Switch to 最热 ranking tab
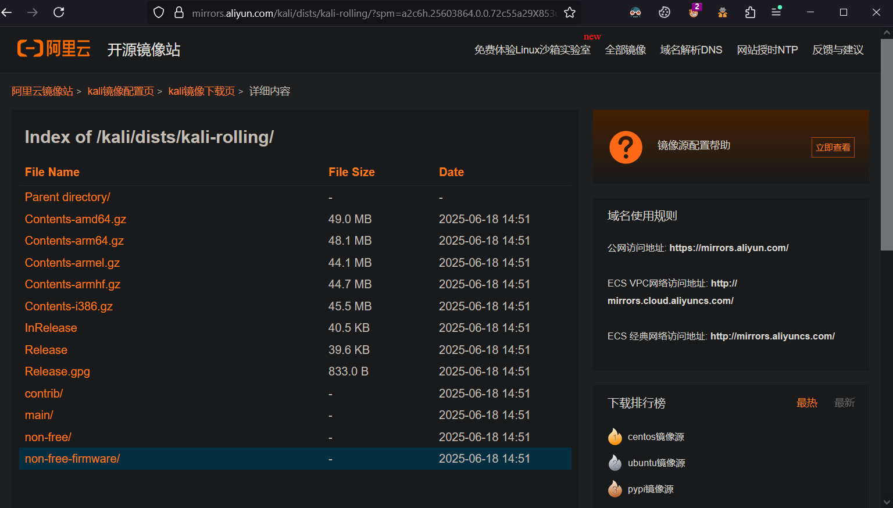The height and width of the screenshot is (508, 893). coord(807,403)
